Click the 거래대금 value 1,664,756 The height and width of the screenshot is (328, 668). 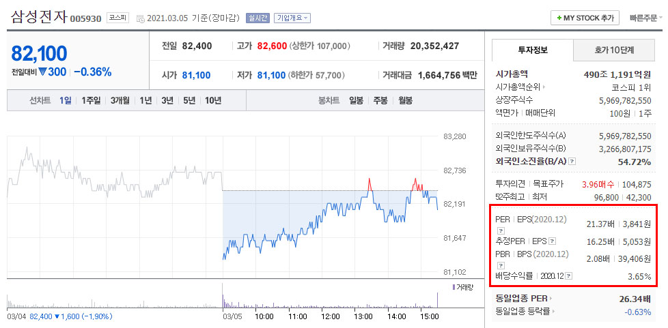pos(439,75)
